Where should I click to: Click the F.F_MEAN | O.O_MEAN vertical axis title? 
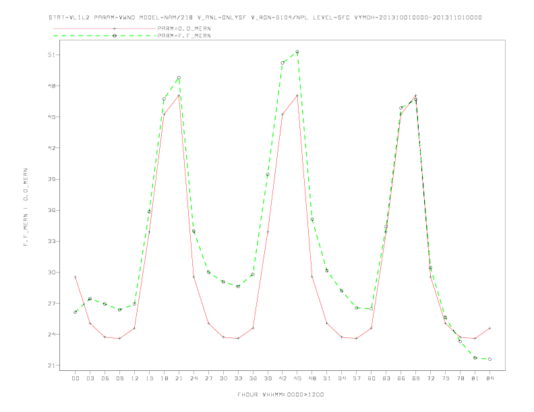26,207
